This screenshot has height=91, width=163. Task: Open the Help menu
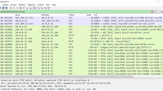point(54,5)
